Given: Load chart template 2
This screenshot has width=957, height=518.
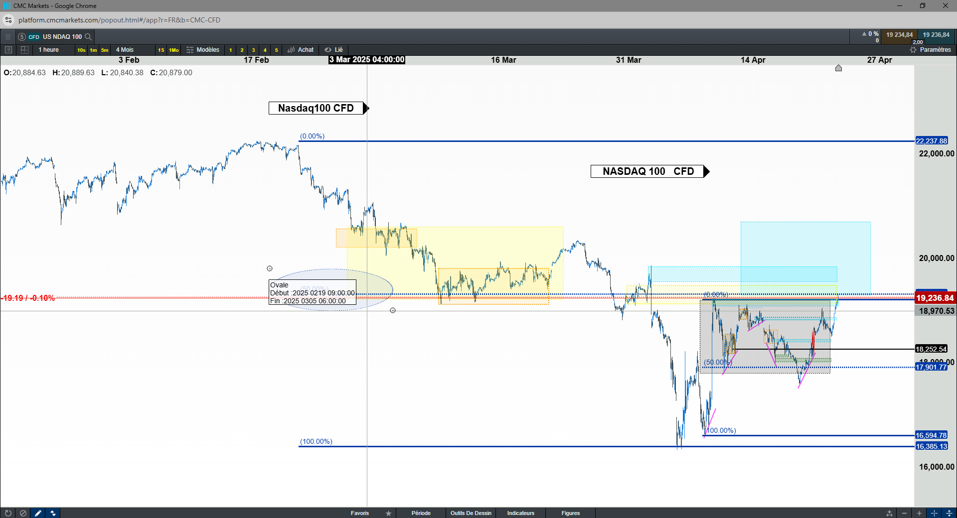Looking at the screenshot, I should [242, 50].
